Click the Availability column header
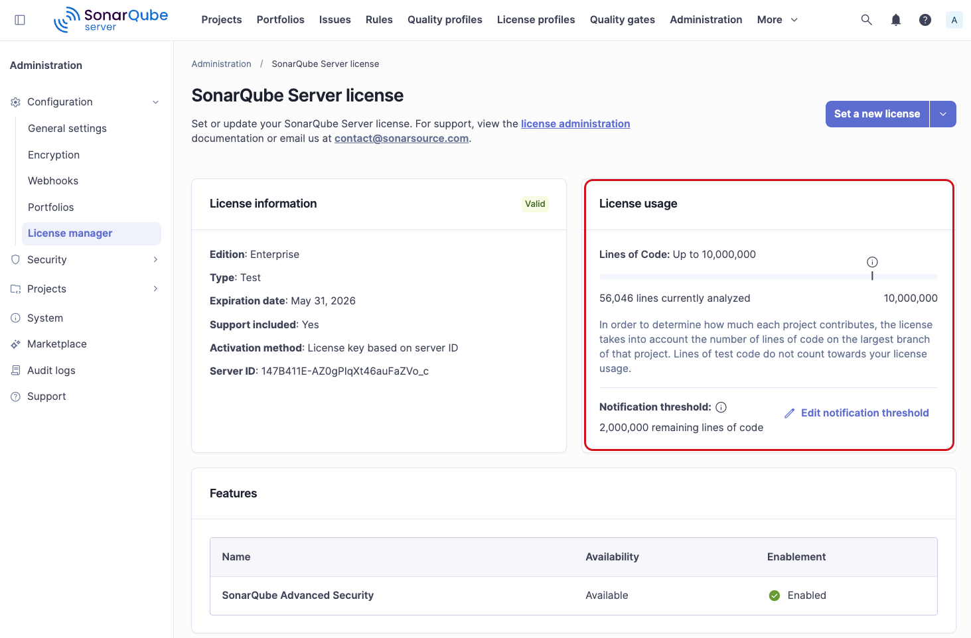 click(x=612, y=557)
